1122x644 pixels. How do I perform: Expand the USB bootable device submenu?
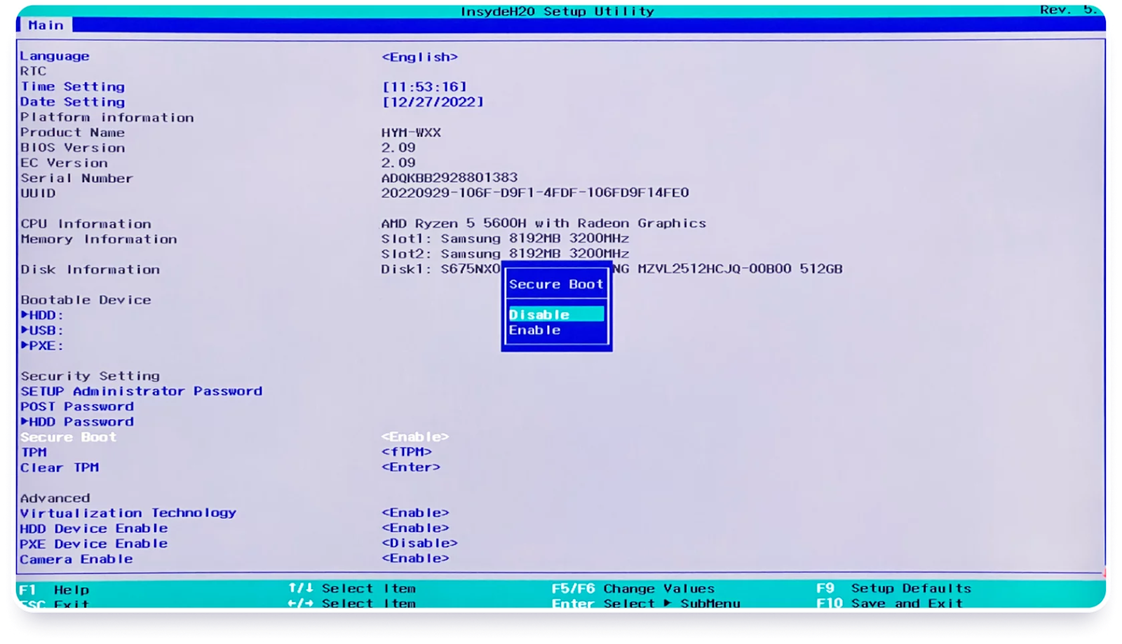(x=42, y=331)
